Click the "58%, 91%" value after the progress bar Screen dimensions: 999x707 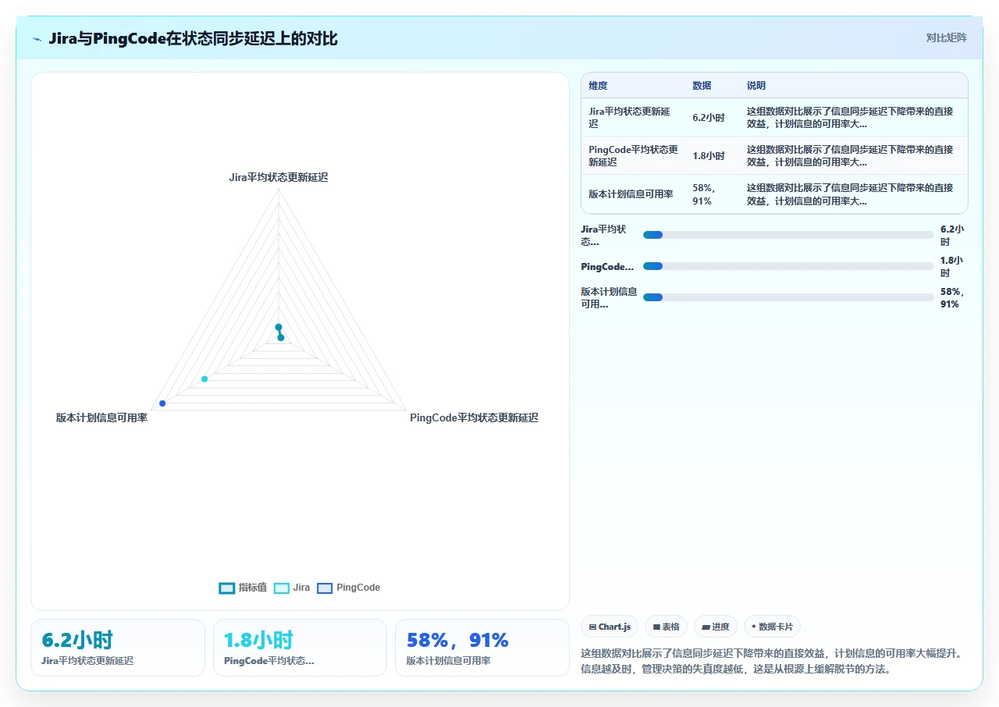pyautogui.click(x=952, y=298)
